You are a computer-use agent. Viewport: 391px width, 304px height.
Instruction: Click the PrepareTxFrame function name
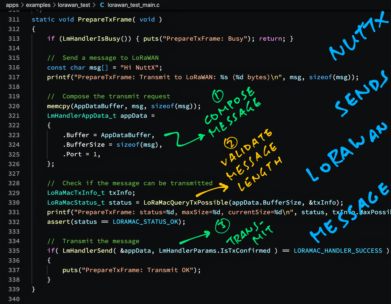105,19
